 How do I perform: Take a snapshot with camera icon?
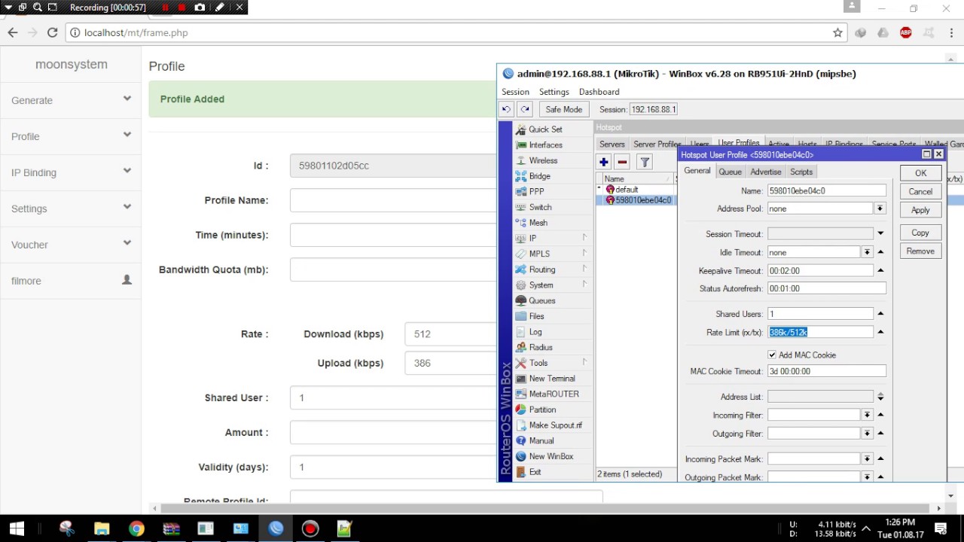200,8
